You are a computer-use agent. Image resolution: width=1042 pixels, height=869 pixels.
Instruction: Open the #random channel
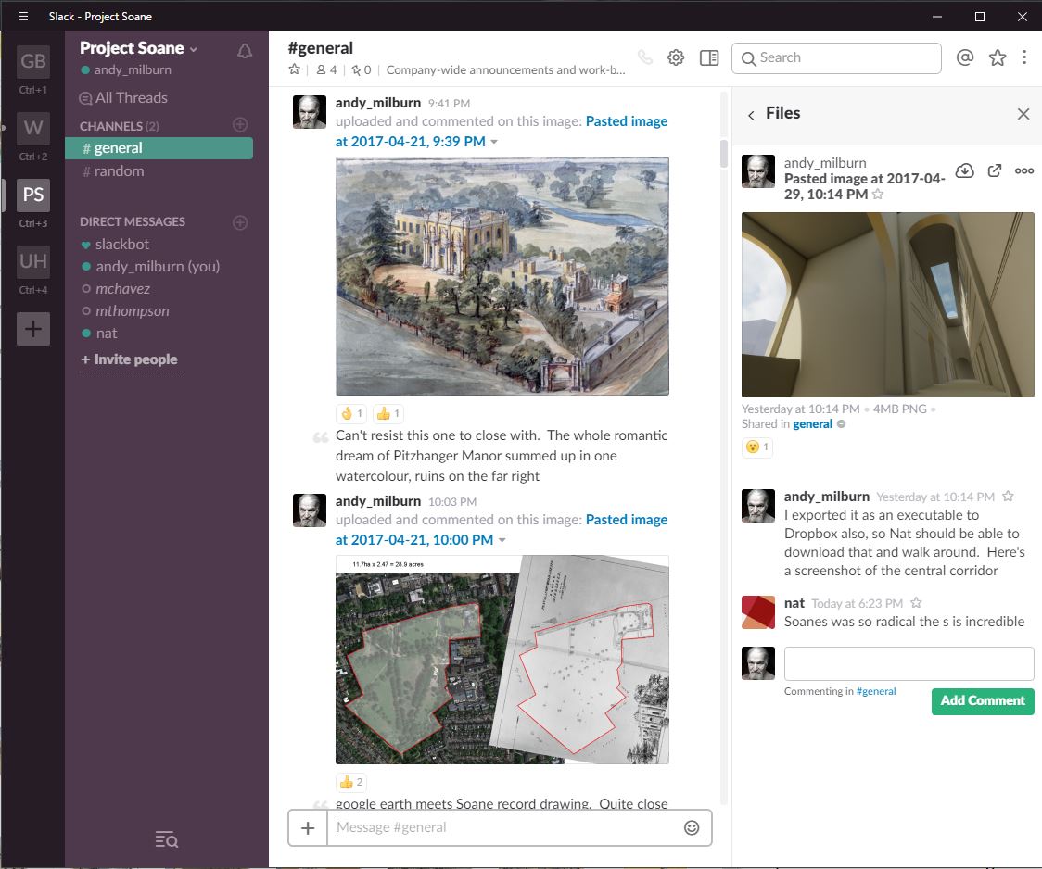click(113, 171)
